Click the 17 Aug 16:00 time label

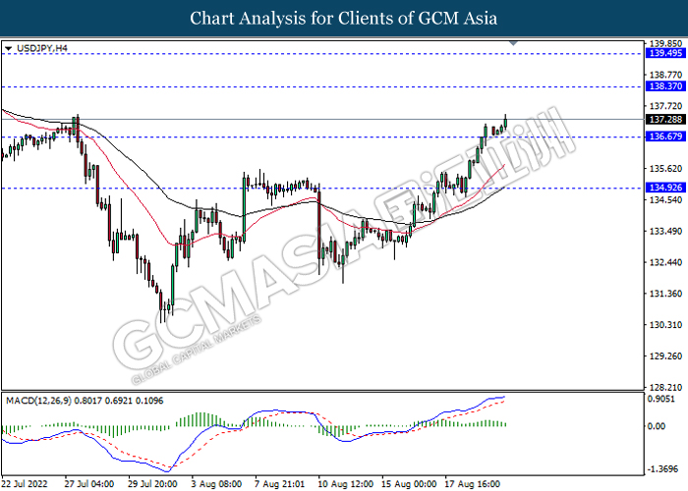473,484
